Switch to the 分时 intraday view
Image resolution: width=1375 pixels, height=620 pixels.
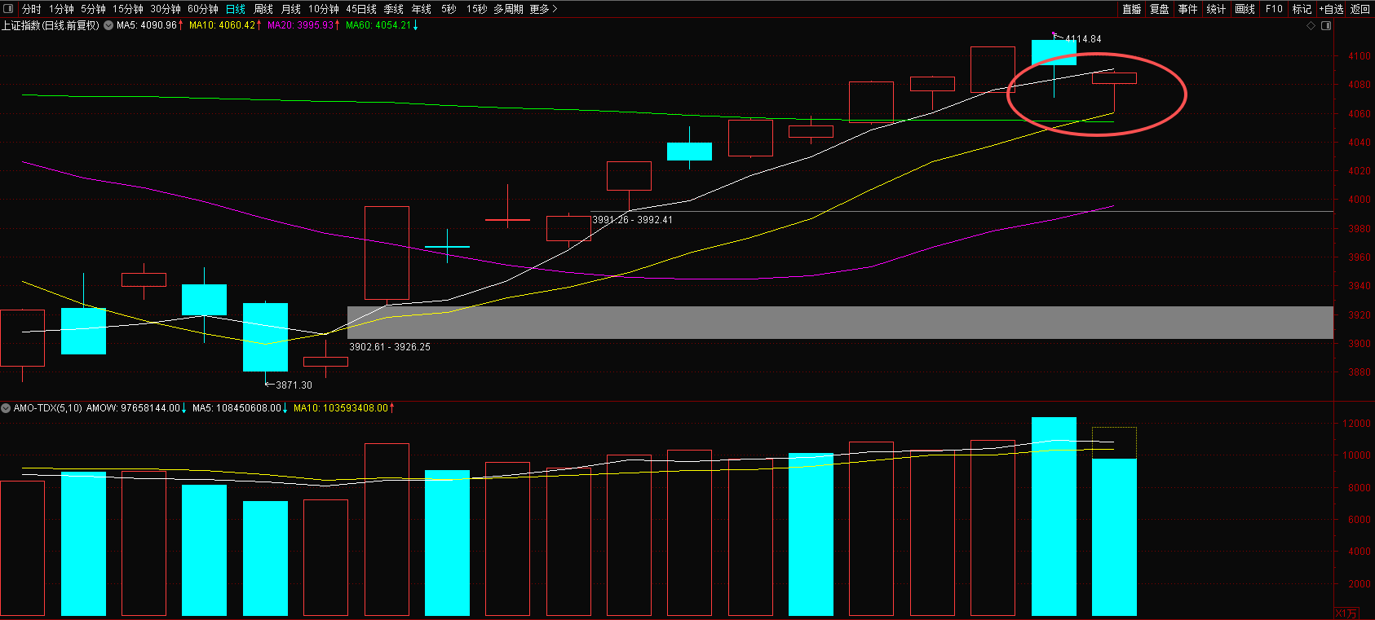[31, 9]
